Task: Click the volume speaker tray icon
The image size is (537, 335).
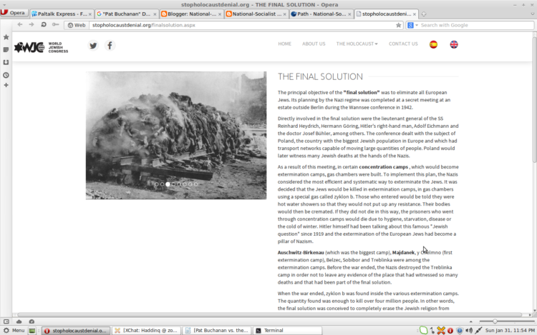Action: click(x=469, y=330)
